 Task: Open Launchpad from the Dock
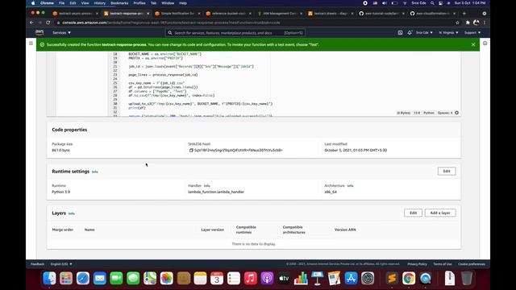coord(66,278)
